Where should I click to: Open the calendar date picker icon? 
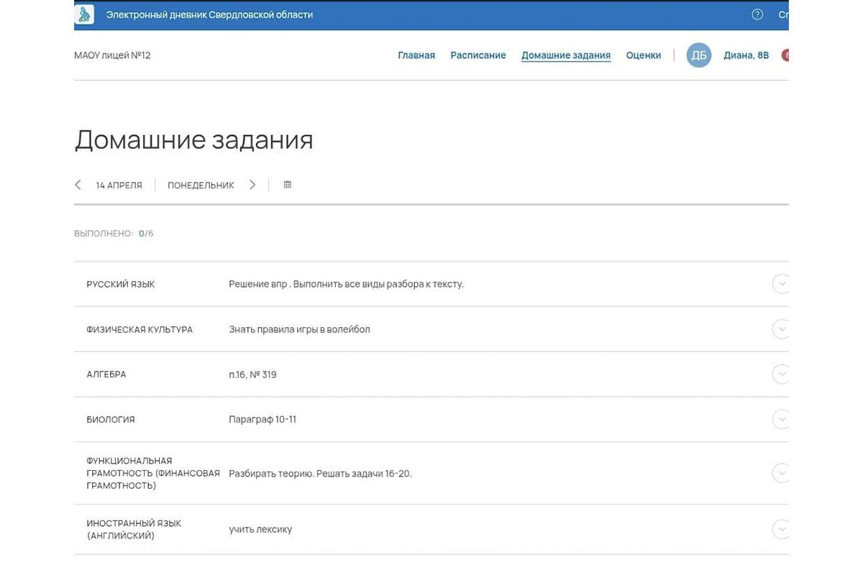[287, 184]
